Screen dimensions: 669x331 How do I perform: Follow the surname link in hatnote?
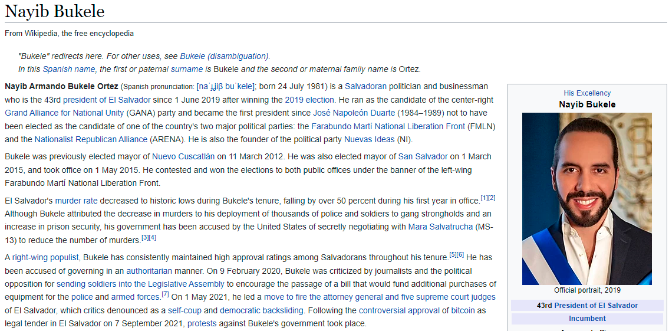187,69
